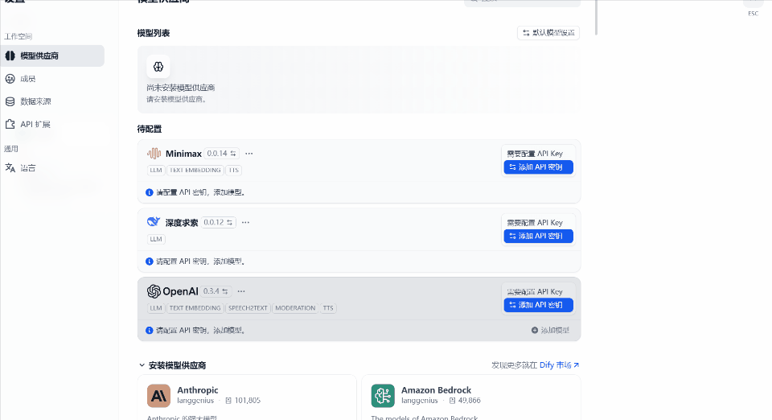Click the OpenAI MODERATION tag
The width and height of the screenshot is (772, 420).
pyautogui.click(x=295, y=307)
